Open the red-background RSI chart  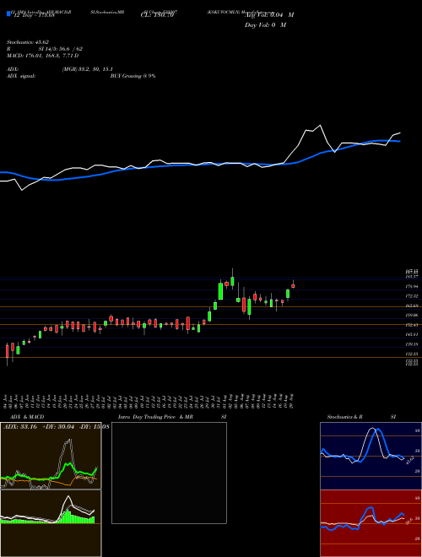[x=371, y=523]
